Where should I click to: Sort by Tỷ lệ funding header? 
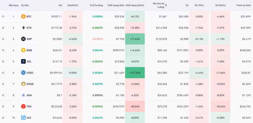[96, 5]
